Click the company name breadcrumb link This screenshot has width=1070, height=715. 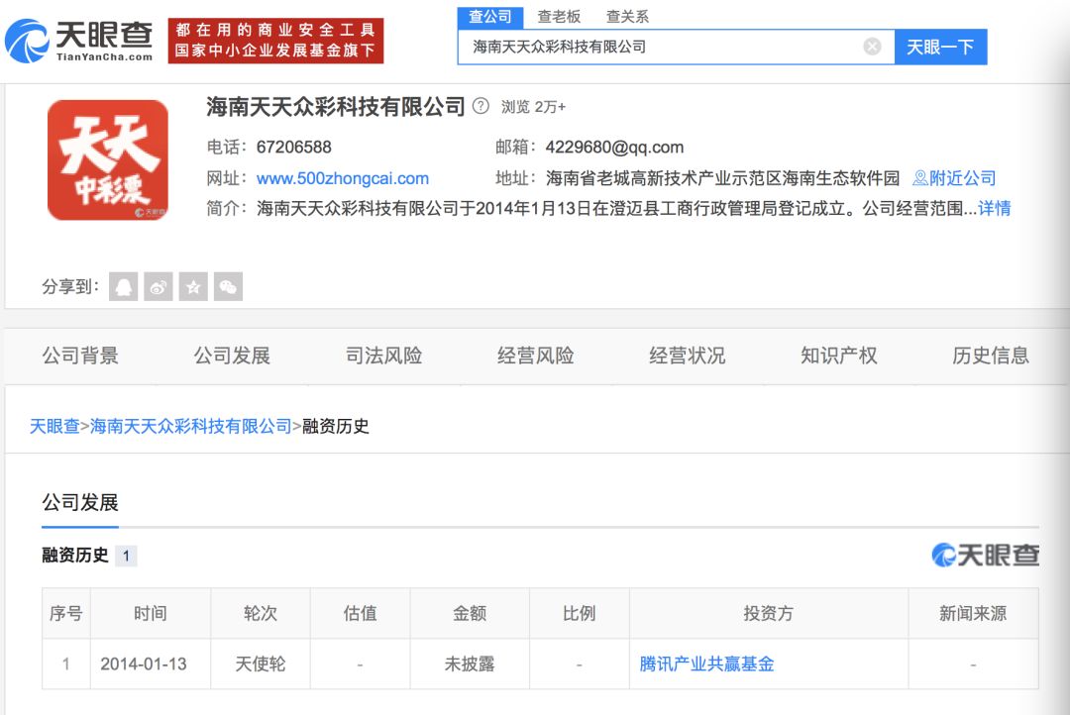coord(191,427)
